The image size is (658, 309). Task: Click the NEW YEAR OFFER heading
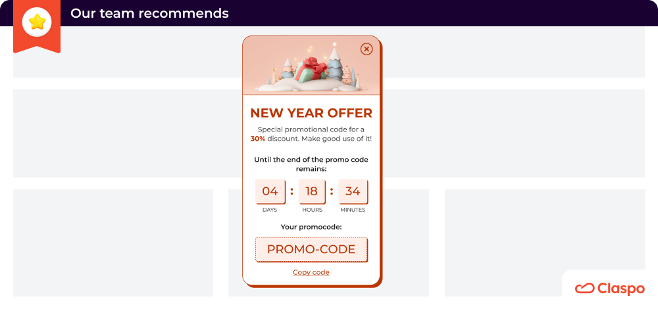[x=311, y=113]
